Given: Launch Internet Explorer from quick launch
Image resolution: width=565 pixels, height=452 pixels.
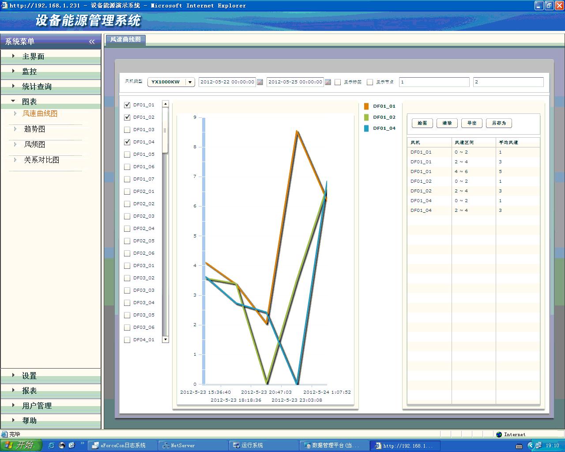Looking at the screenshot, I should click(52, 445).
